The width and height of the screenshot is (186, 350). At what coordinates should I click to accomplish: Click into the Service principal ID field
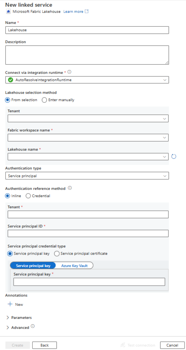88,234
